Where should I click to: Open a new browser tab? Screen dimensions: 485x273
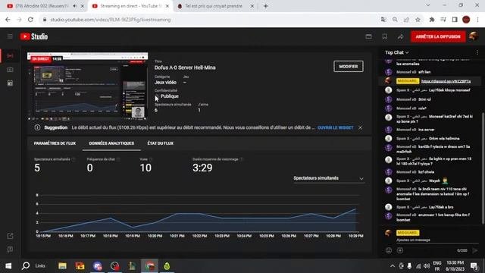click(266, 6)
